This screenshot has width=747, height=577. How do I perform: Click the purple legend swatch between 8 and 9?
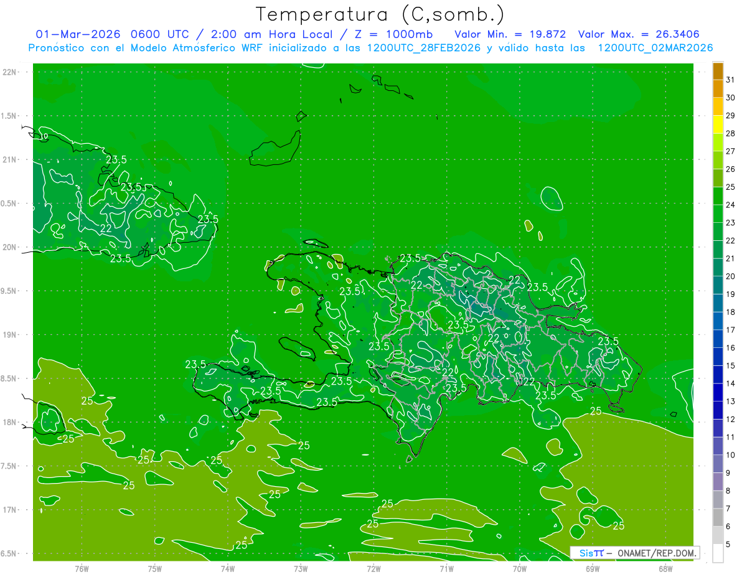tap(718, 482)
